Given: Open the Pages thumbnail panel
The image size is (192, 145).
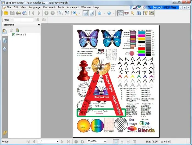Looking at the screenshot, I should click(x=5, y=41).
